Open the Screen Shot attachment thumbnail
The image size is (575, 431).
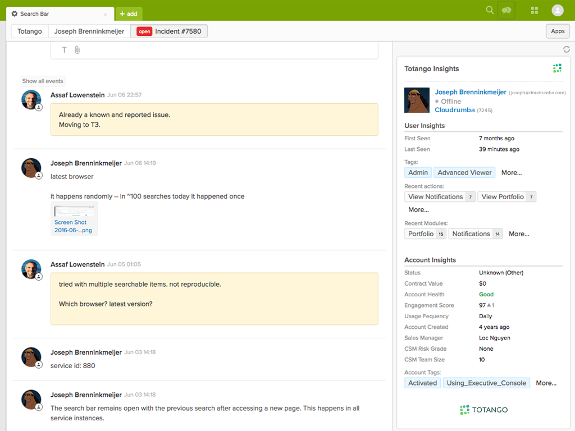[x=74, y=219]
